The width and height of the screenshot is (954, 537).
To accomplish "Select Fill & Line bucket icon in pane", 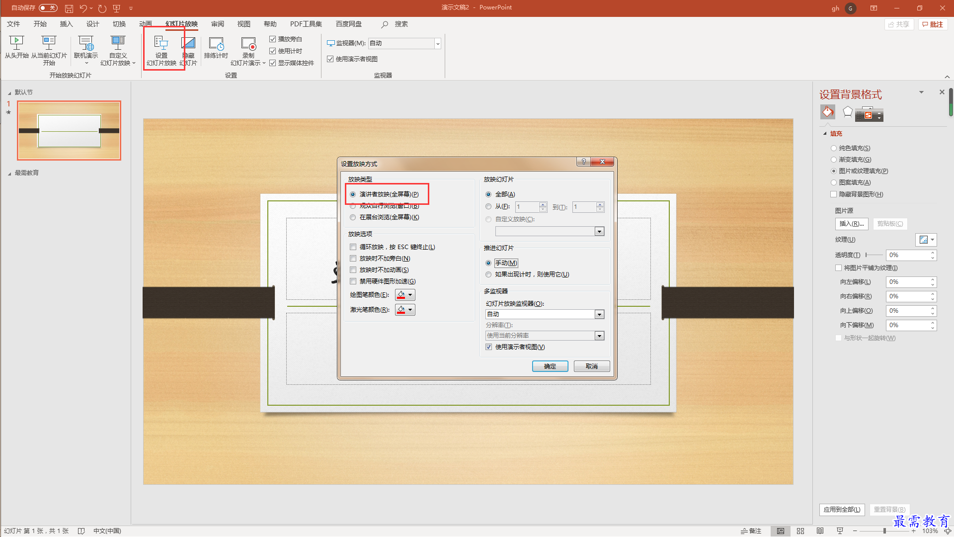I will point(828,112).
